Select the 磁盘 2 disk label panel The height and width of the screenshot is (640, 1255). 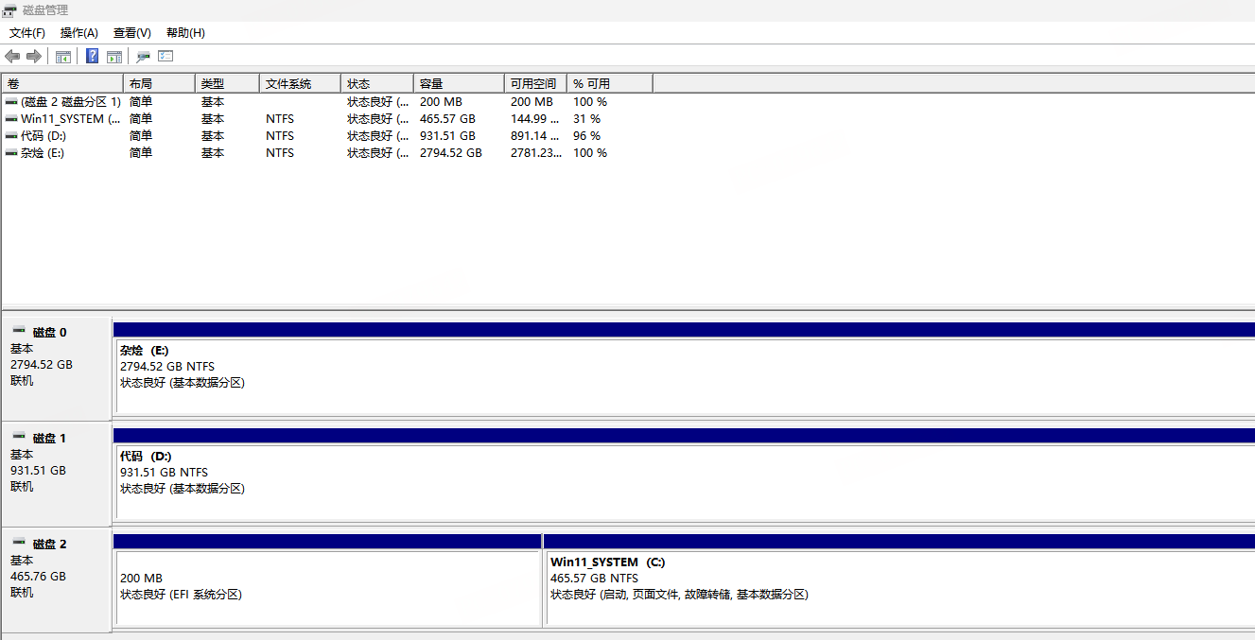point(57,579)
